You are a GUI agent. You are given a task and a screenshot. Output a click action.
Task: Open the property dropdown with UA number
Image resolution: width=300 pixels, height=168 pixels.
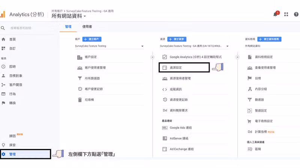[x=194, y=46]
